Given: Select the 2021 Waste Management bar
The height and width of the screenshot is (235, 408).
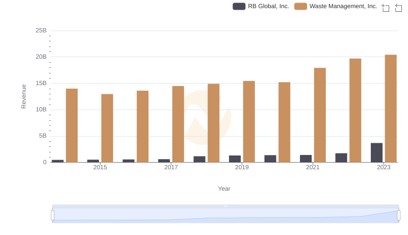Looking at the screenshot, I should click(x=320, y=115).
